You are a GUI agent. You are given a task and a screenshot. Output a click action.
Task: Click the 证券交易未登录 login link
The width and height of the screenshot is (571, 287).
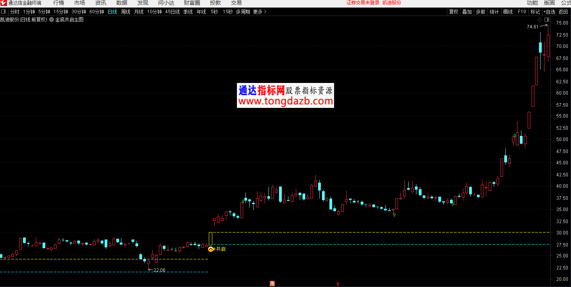(363, 3)
